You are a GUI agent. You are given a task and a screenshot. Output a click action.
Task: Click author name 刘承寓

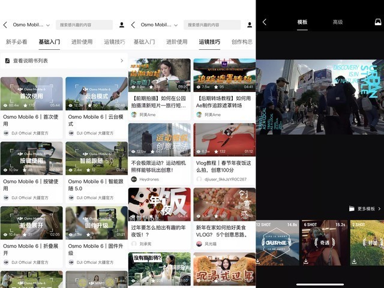pos(145,244)
